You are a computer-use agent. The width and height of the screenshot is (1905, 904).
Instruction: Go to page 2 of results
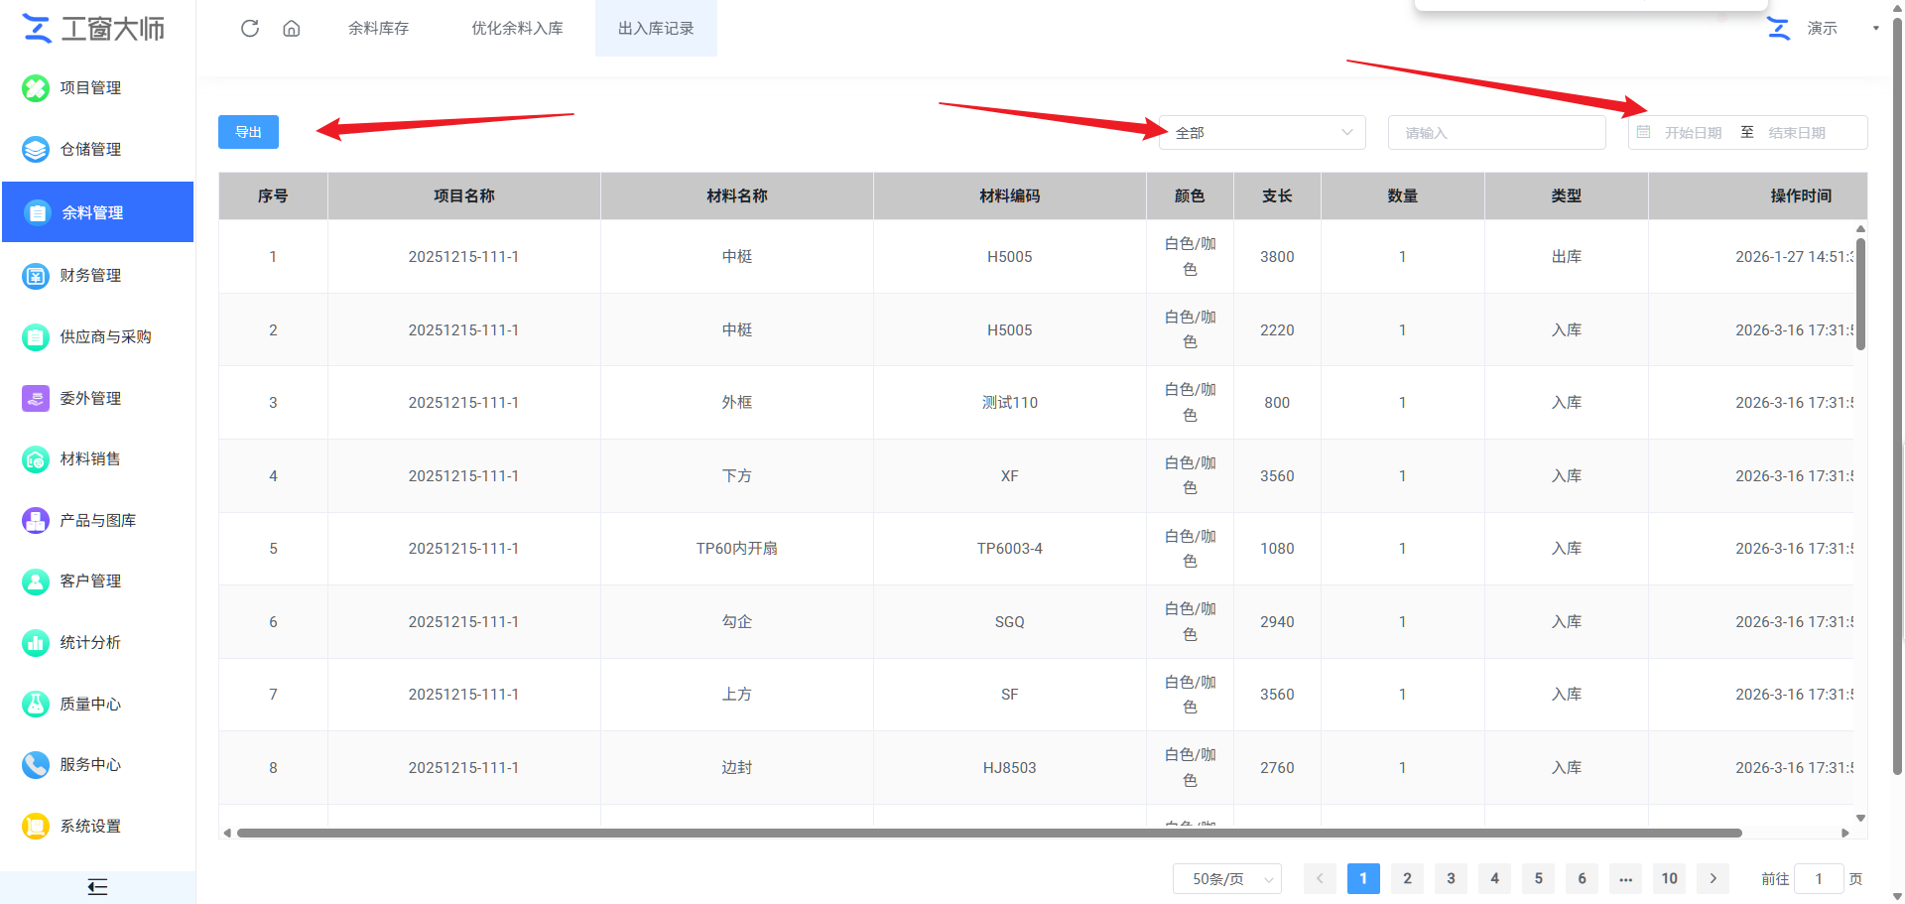(x=1407, y=878)
